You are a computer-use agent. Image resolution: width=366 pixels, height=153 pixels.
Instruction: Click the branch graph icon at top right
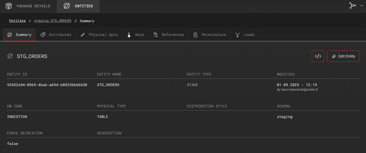pyautogui.click(x=352, y=6)
